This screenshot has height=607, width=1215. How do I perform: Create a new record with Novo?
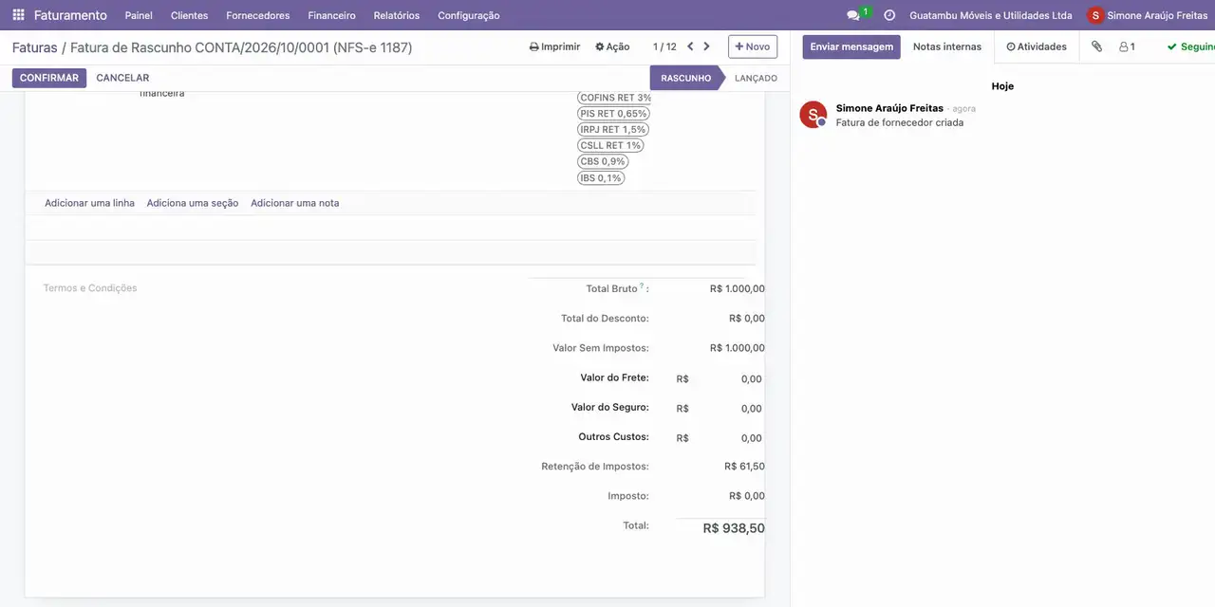click(x=753, y=46)
